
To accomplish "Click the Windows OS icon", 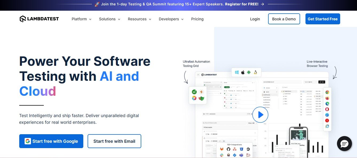I will [x=237, y=72].
